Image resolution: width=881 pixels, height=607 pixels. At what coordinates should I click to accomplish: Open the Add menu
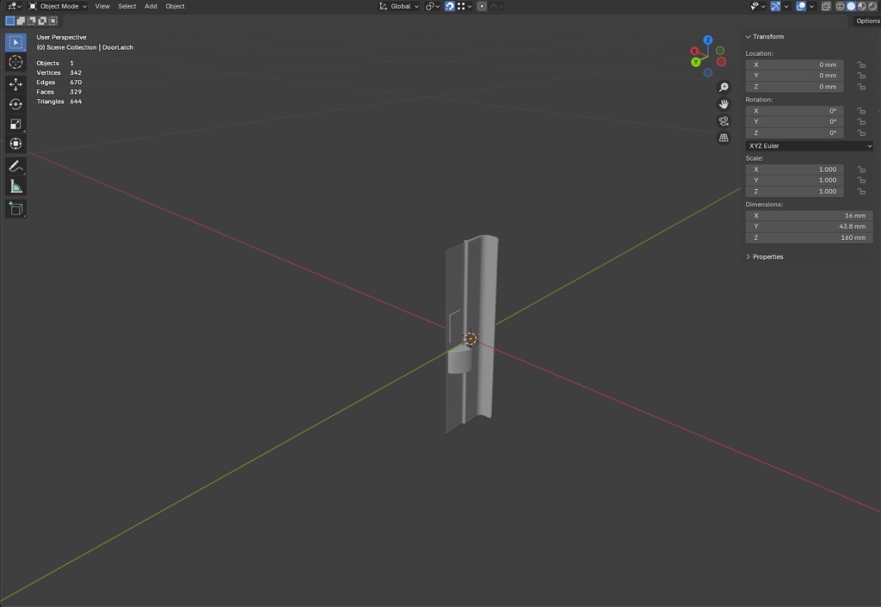click(151, 6)
